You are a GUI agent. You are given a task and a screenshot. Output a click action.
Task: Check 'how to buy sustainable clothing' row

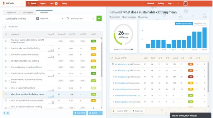click(6, 54)
